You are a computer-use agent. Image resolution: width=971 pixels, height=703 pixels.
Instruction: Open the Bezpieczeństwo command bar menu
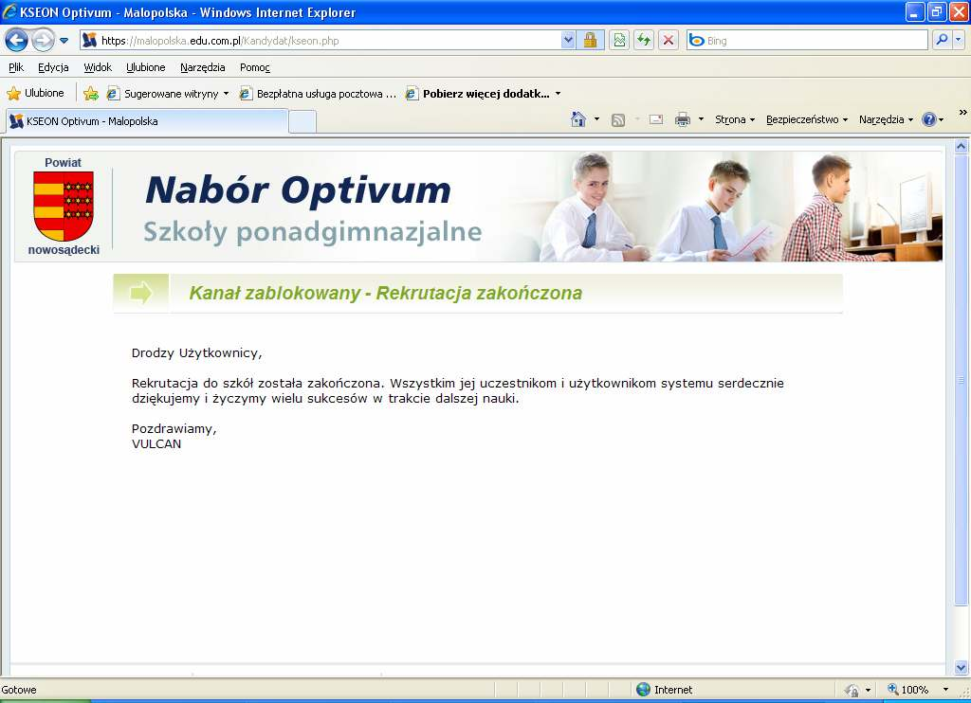(x=807, y=119)
